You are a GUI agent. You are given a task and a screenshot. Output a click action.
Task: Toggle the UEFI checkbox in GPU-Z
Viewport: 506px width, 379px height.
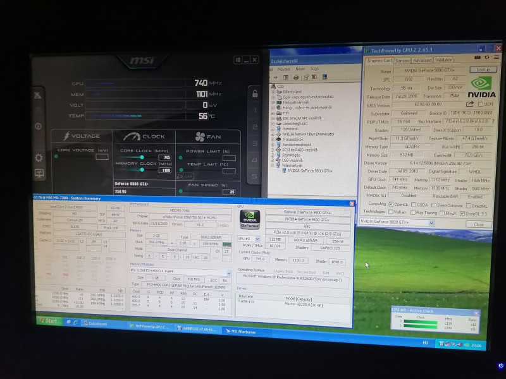click(481, 104)
